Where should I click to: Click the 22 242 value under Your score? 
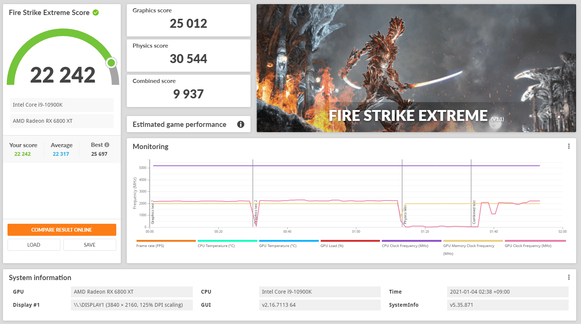(23, 154)
